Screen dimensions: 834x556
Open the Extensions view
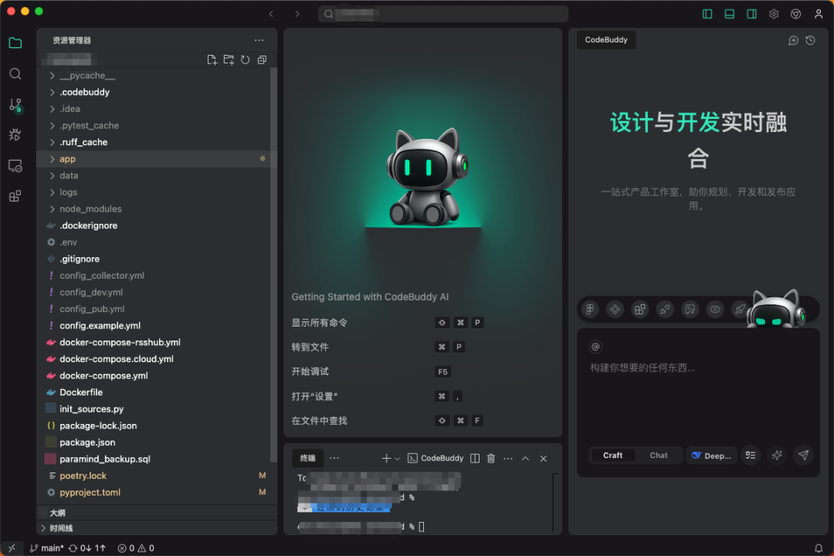tap(15, 196)
